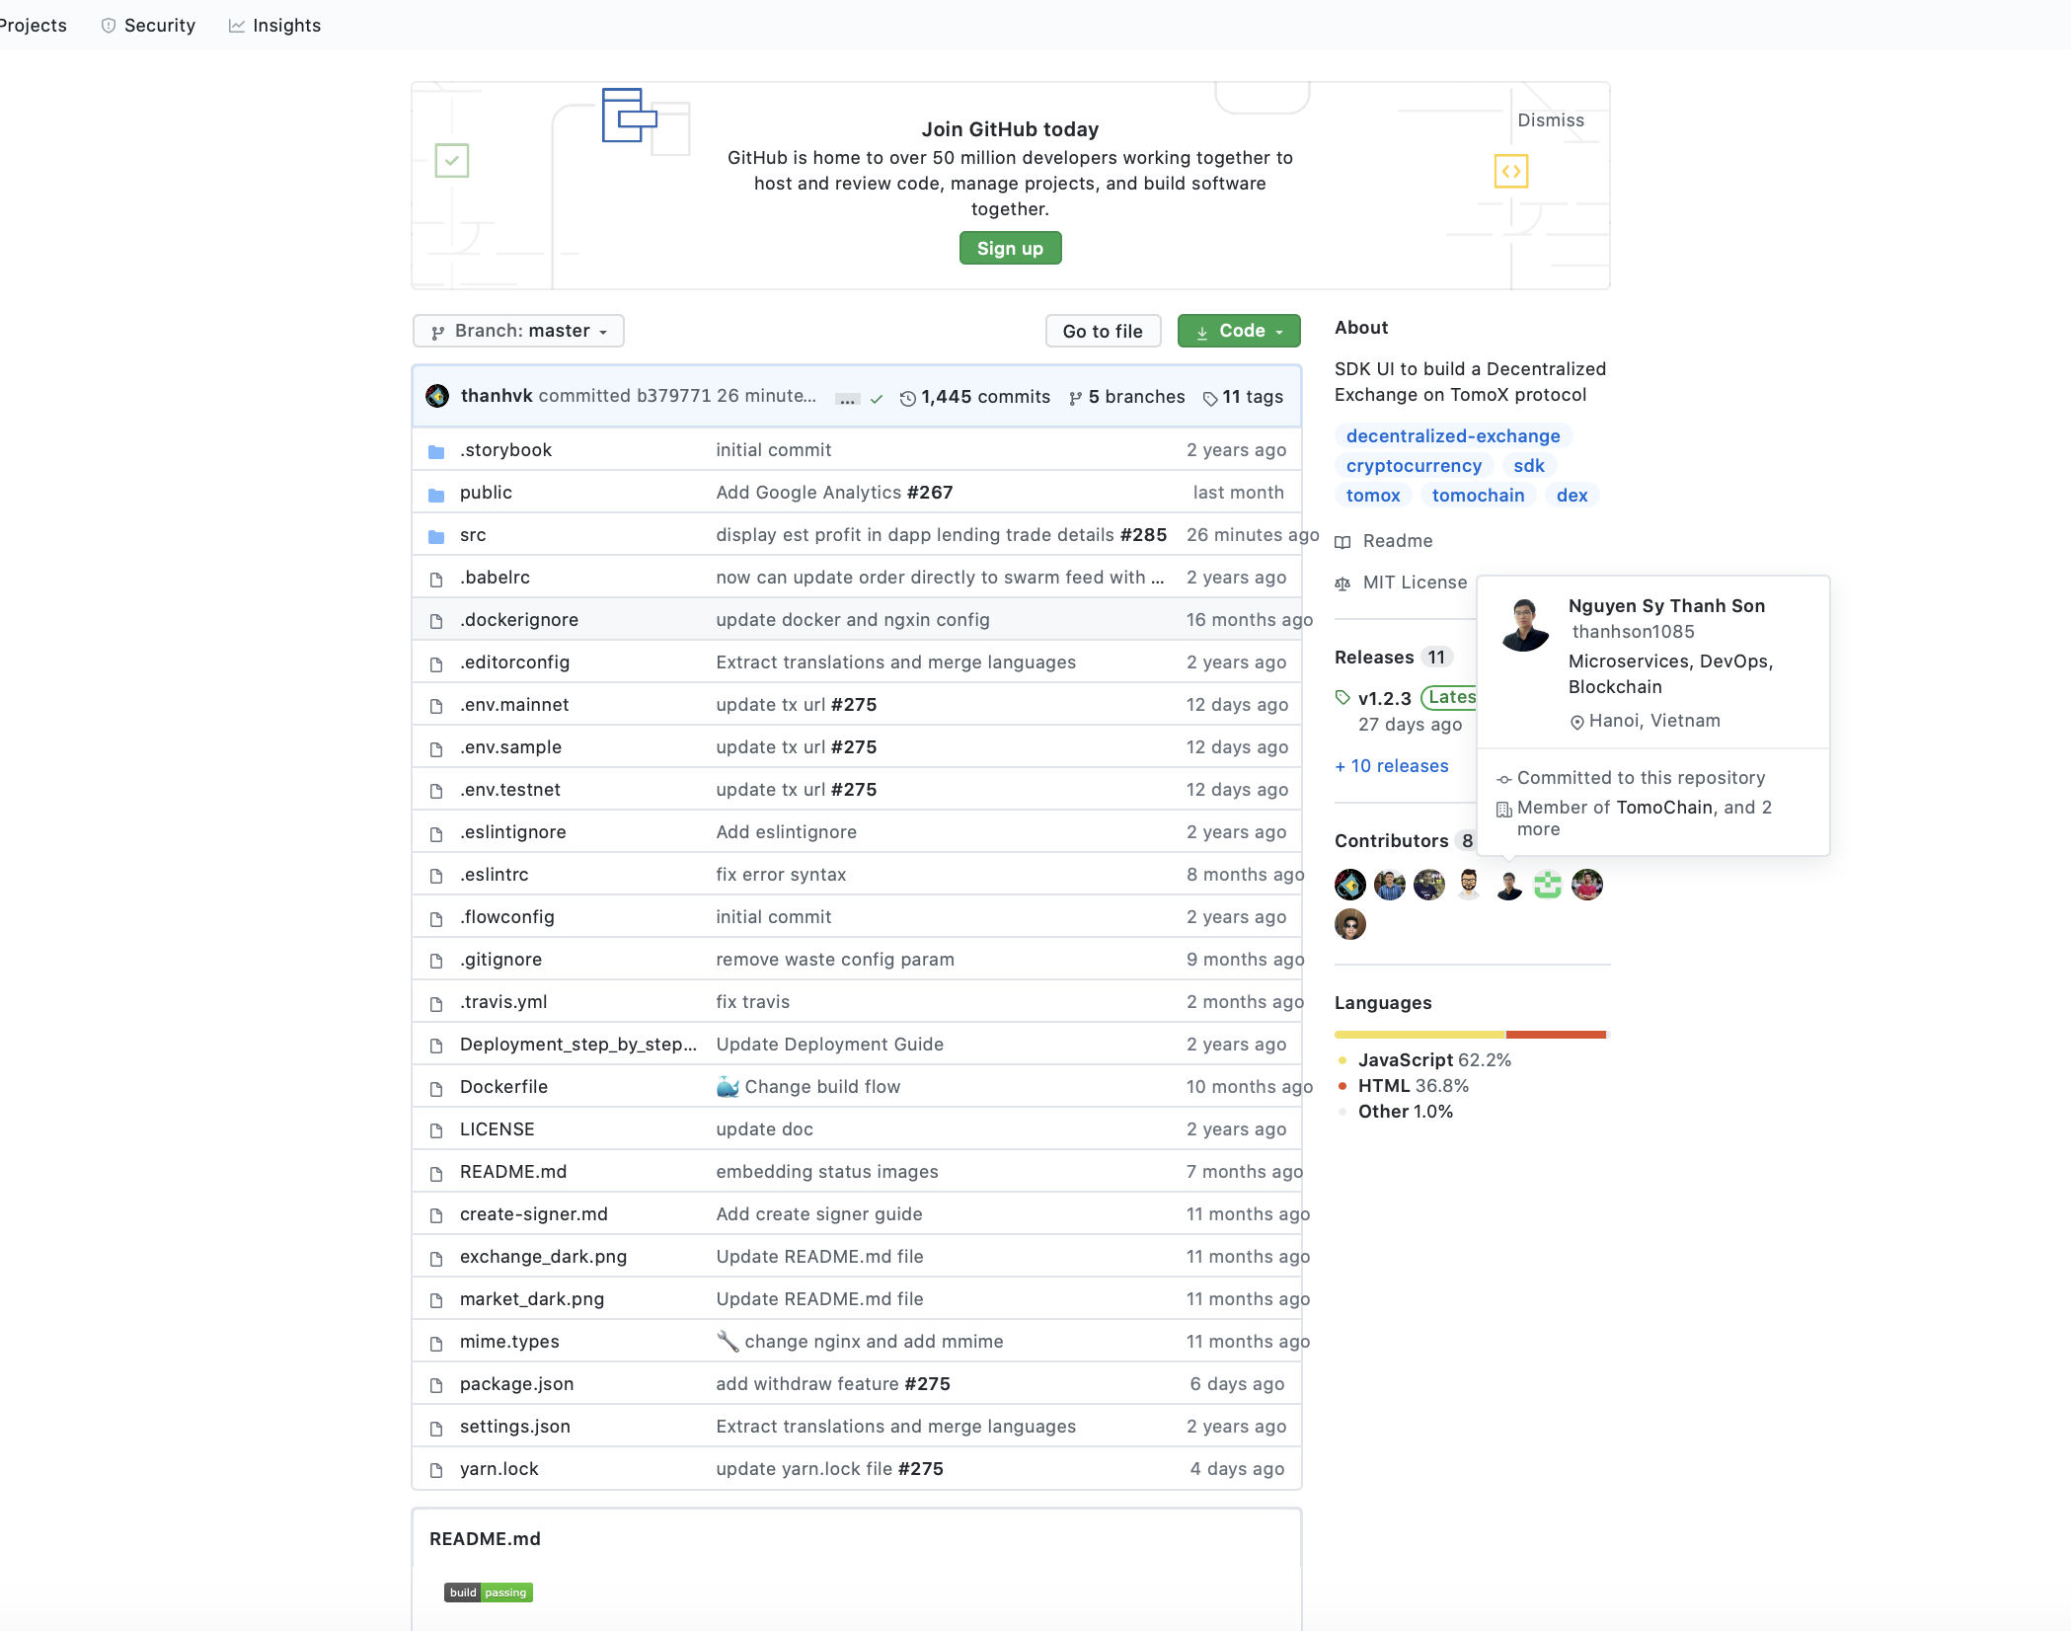
Task: Click the build passing badge
Action: (489, 1592)
